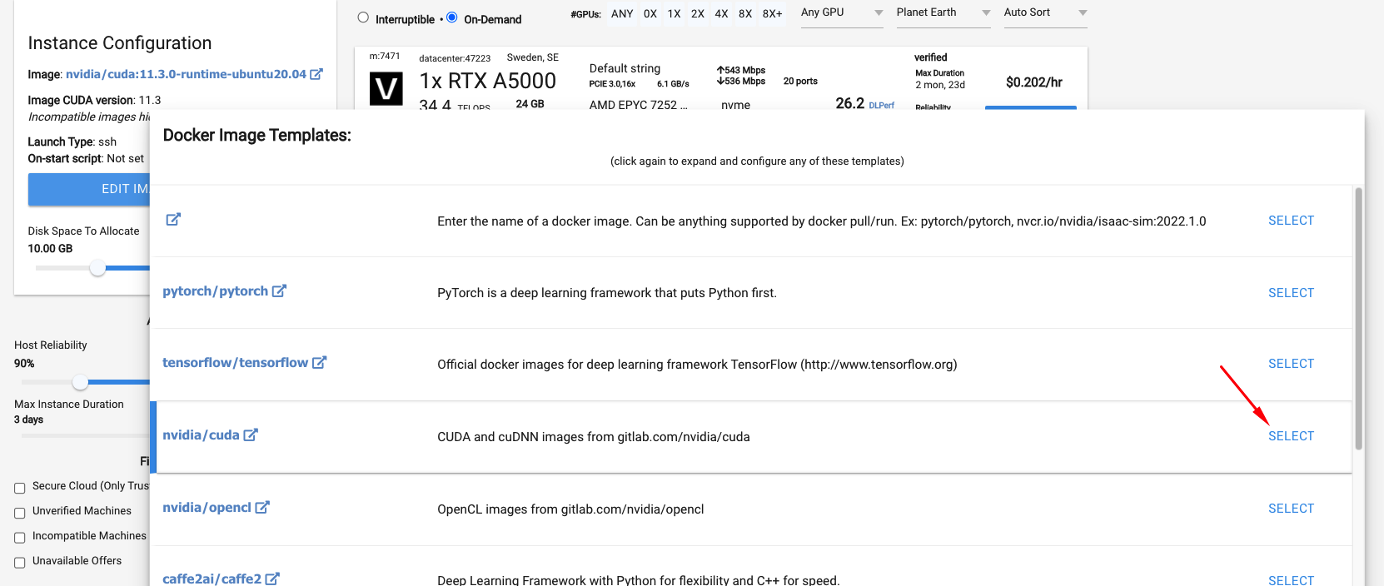Click the V host logo on RTX A5000 card
1384x586 pixels.
point(386,88)
